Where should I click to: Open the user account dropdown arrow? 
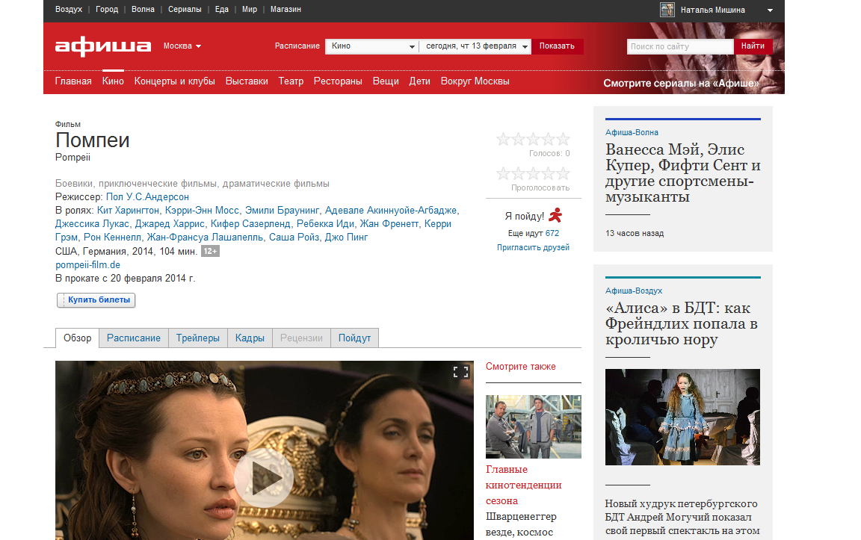(x=770, y=10)
